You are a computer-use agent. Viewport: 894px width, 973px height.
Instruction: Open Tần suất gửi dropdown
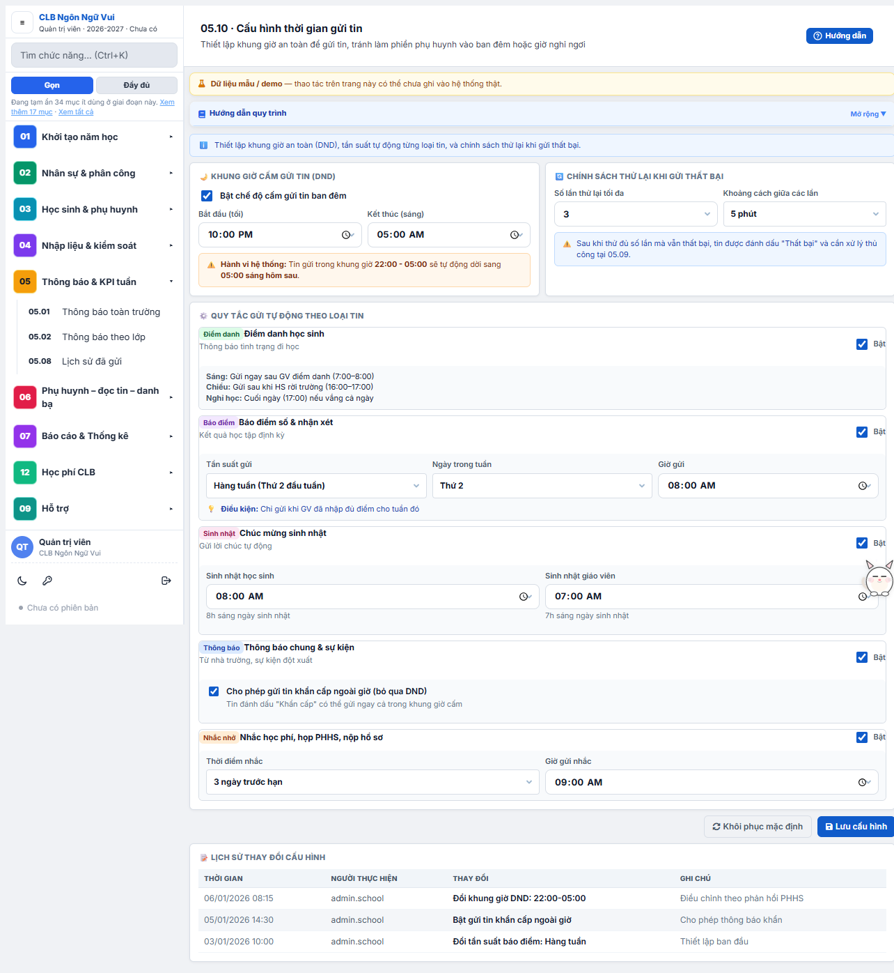point(316,486)
